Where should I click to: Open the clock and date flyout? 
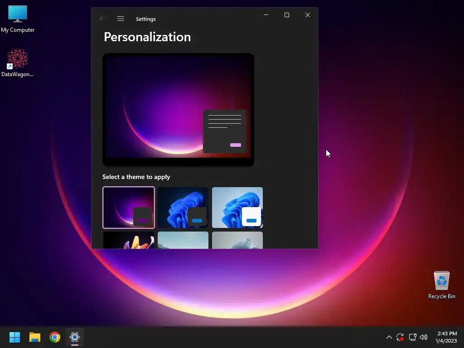[446, 337]
